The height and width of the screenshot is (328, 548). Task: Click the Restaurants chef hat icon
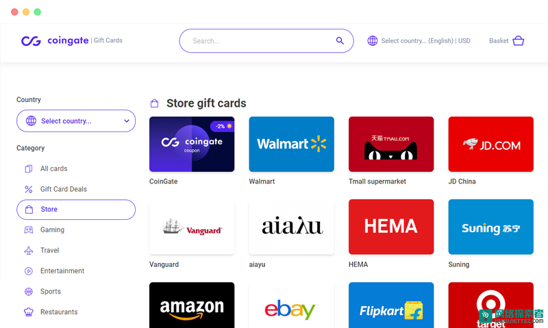coord(29,312)
